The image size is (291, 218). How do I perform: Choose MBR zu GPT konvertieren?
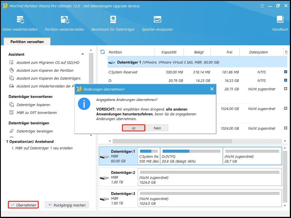point(33,113)
